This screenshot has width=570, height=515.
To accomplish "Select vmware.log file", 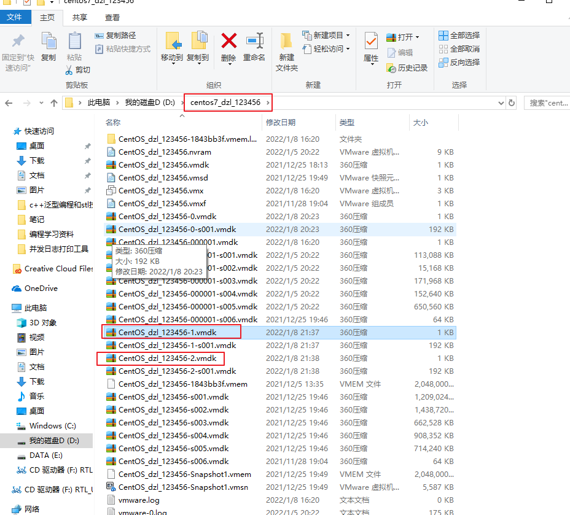I will pyautogui.click(x=139, y=500).
